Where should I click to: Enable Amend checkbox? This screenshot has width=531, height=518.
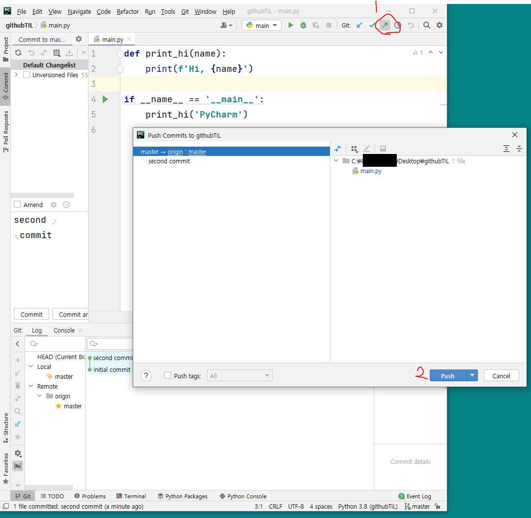coord(17,204)
